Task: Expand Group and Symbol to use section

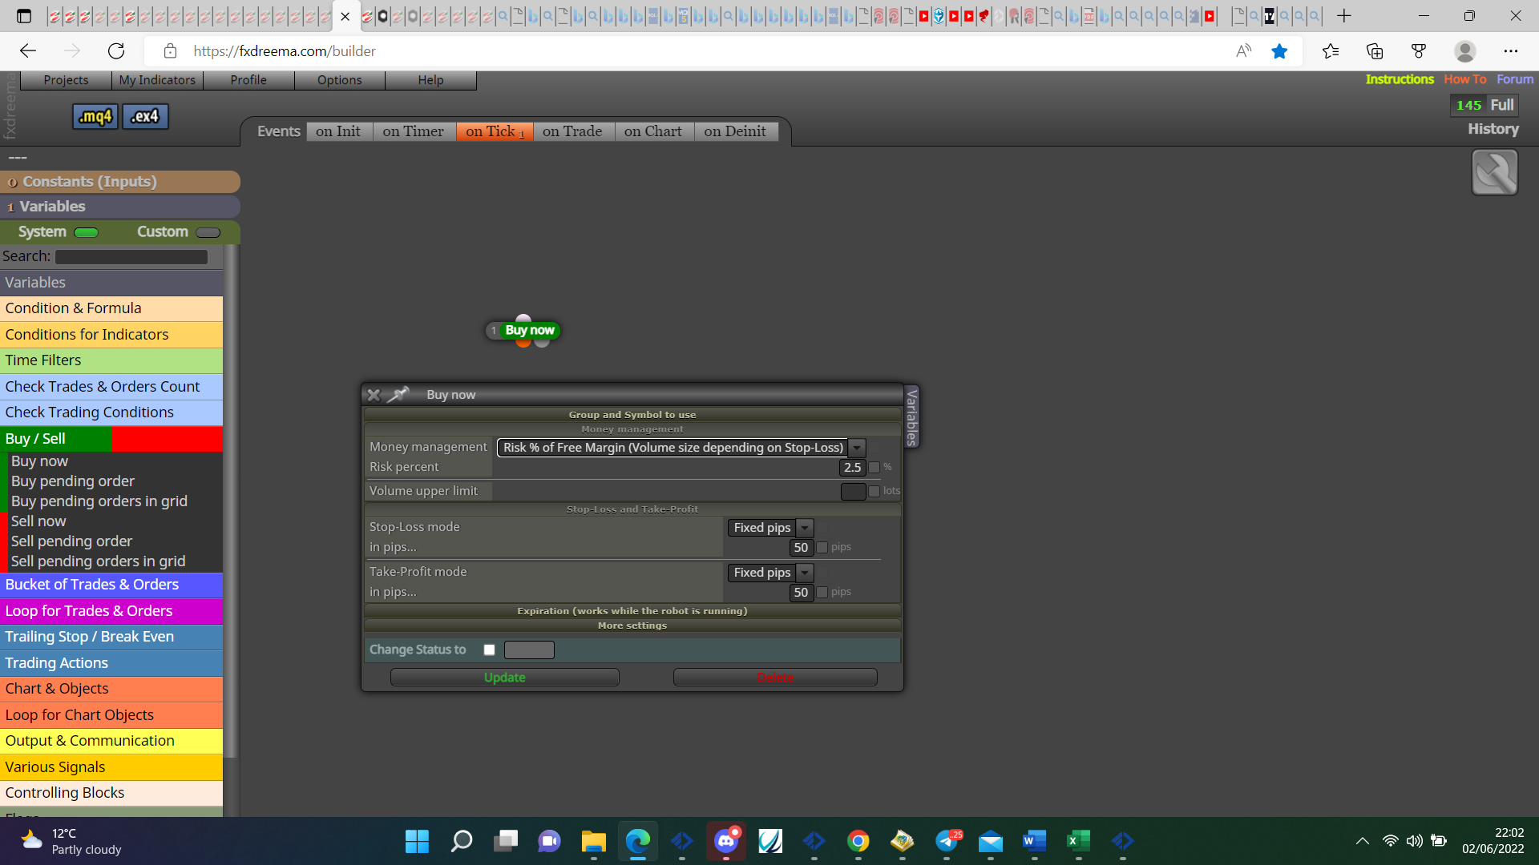Action: click(632, 414)
